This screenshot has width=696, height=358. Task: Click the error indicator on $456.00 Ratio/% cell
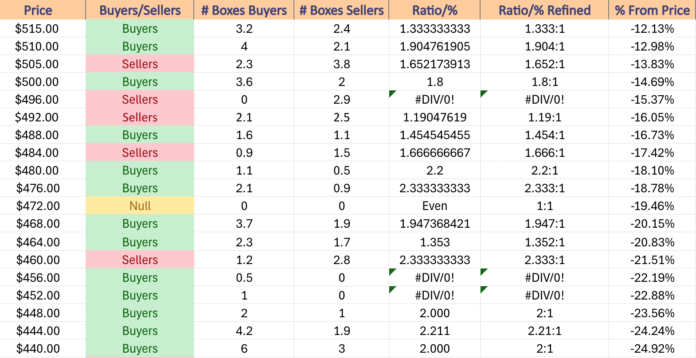click(x=392, y=272)
